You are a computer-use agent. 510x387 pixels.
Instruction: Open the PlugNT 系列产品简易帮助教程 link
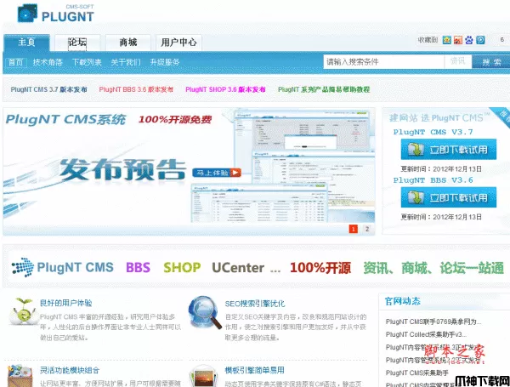click(324, 89)
